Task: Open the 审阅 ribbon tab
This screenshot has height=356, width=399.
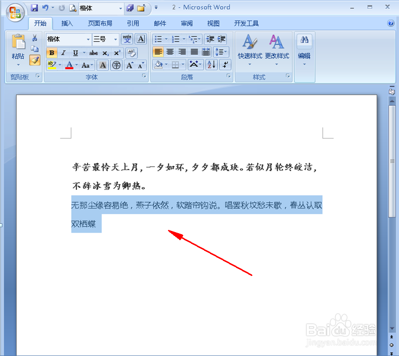Action: coord(186,23)
